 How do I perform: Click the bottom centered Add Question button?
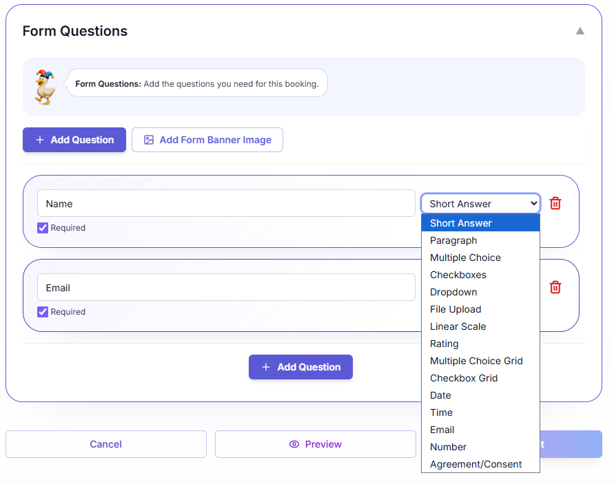300,367
